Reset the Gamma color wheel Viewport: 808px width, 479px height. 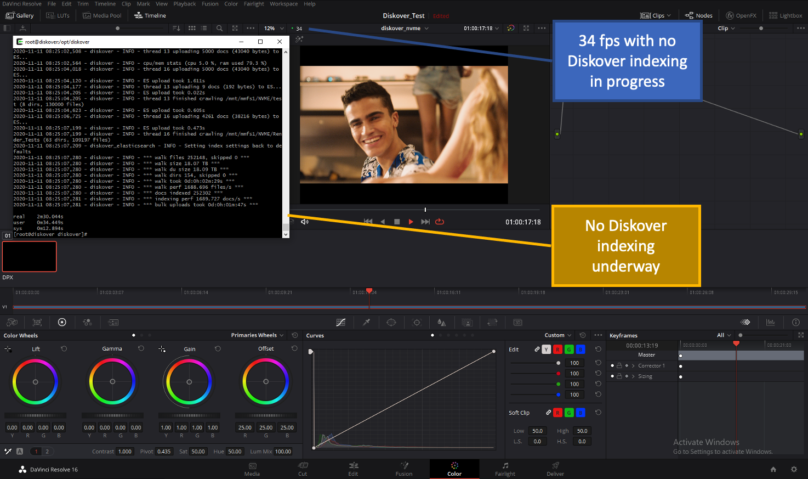point(141,349)
